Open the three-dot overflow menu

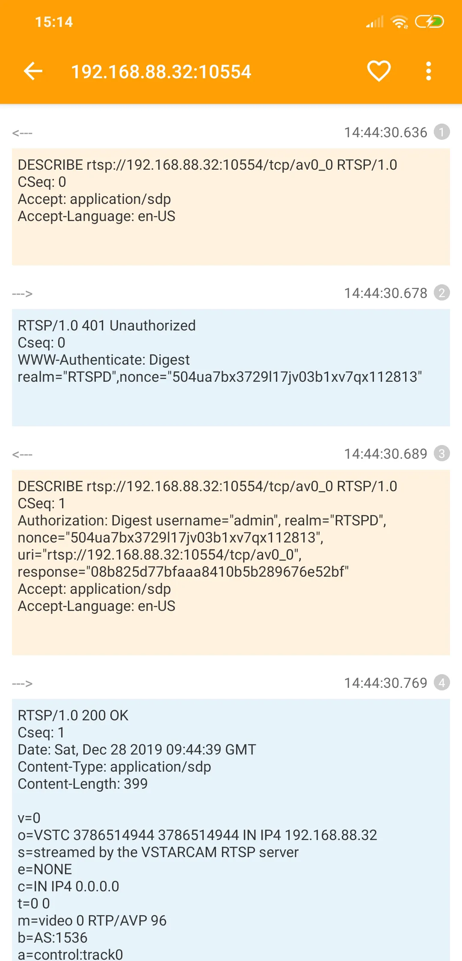coord(429,71)
